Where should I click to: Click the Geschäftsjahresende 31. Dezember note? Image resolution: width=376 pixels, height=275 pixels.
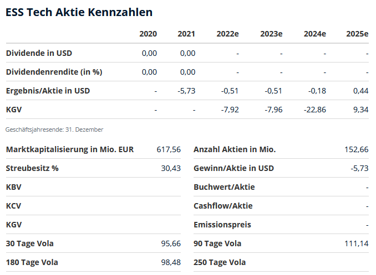tap(54, 129)
